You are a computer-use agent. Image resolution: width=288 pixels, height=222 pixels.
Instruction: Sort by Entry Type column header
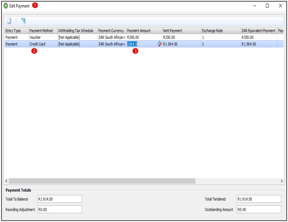[17, 31]
